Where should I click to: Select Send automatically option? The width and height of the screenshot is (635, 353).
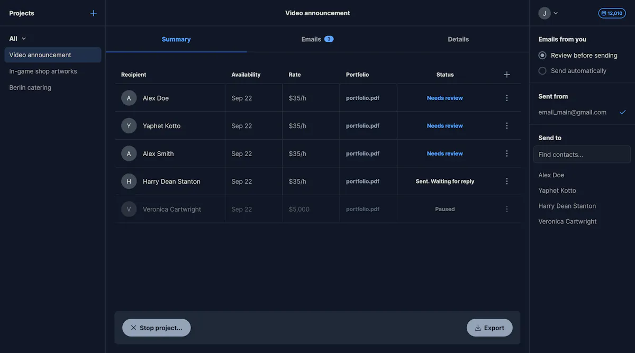pos(573,71)
